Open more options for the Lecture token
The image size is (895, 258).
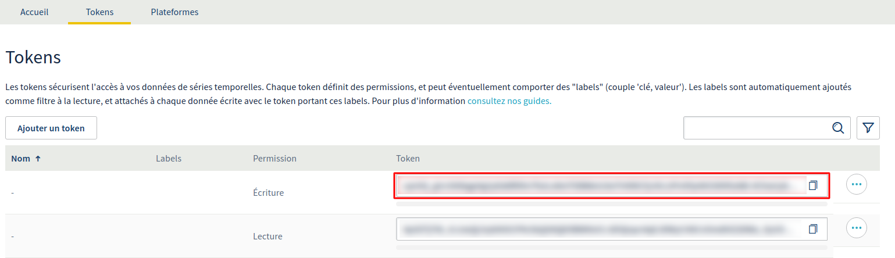coord(856,228)
